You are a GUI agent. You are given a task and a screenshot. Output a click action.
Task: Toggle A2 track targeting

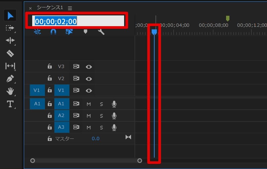coord(62,115)
